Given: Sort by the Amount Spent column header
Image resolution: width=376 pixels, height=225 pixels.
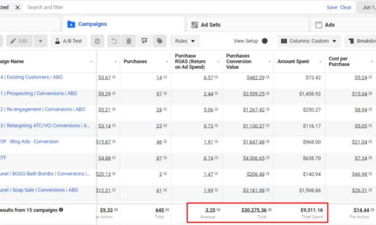Looking at the screenshot, I should pos(293,61).
